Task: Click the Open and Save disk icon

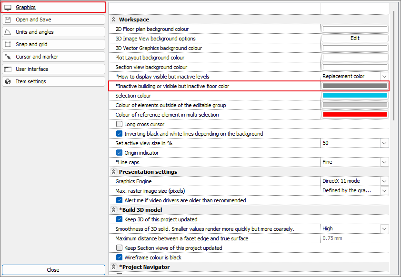Action: click(8, 20)
